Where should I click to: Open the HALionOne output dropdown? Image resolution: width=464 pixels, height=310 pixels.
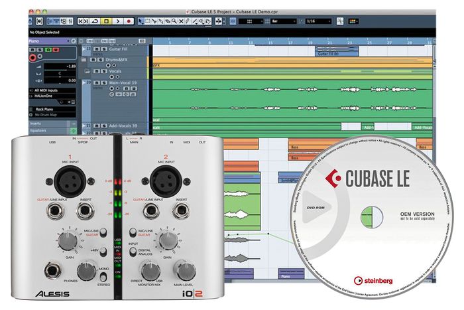[x=52, y=96]
